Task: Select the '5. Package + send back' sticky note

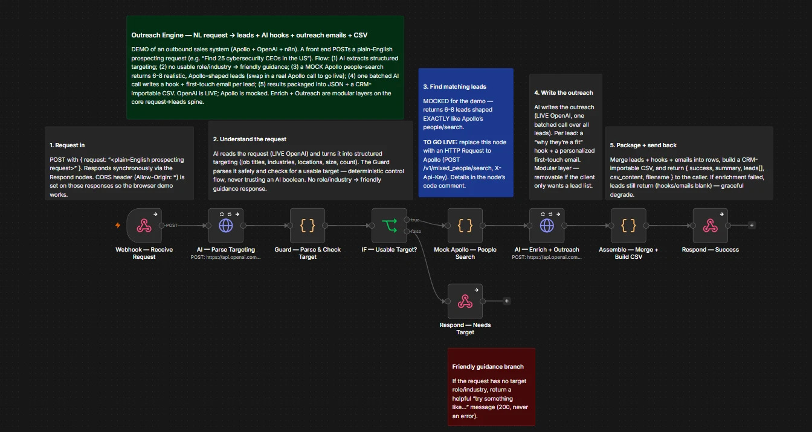Action: point(689,164)
